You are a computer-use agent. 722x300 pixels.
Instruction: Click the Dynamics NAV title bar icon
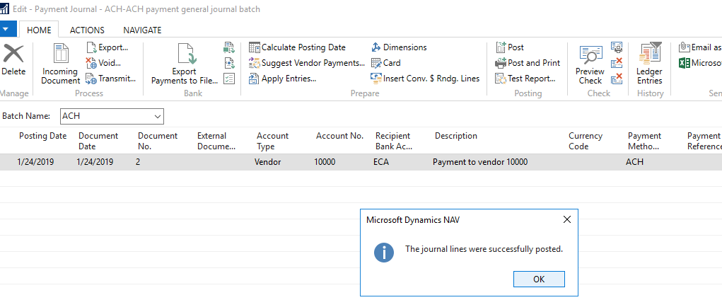5,8
